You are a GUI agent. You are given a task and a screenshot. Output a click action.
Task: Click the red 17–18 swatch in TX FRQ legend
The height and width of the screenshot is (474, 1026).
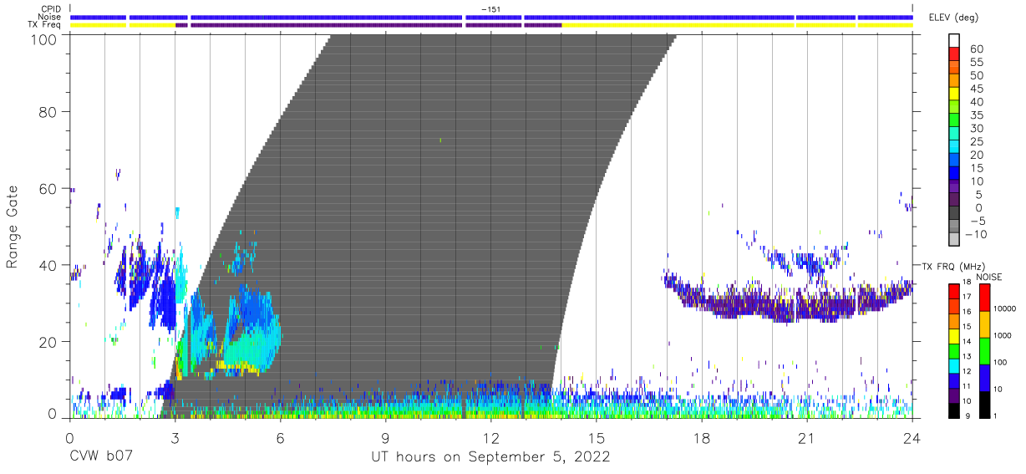click(x=955, y=291)
